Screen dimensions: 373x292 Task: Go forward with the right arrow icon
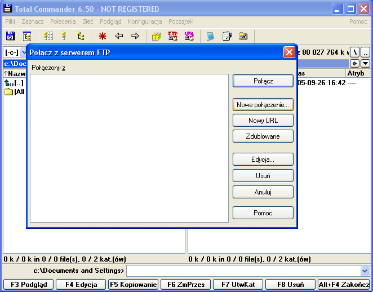[x=135, y=36]
